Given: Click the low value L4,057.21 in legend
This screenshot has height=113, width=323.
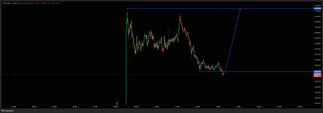Looking at the screenshot, I should point(38,3).
